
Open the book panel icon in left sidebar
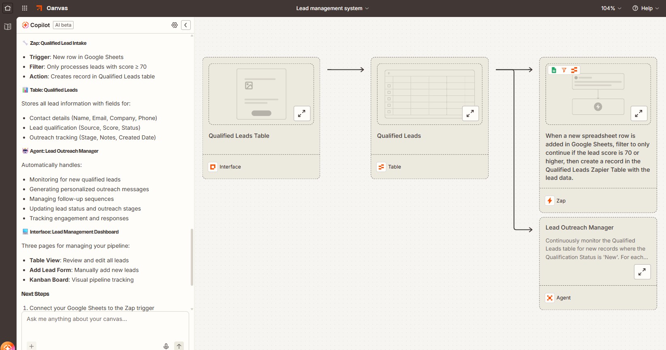coord(8,27)
